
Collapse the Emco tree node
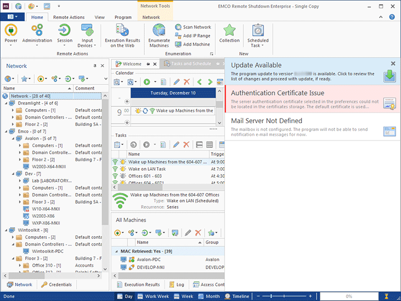(6, 131)
